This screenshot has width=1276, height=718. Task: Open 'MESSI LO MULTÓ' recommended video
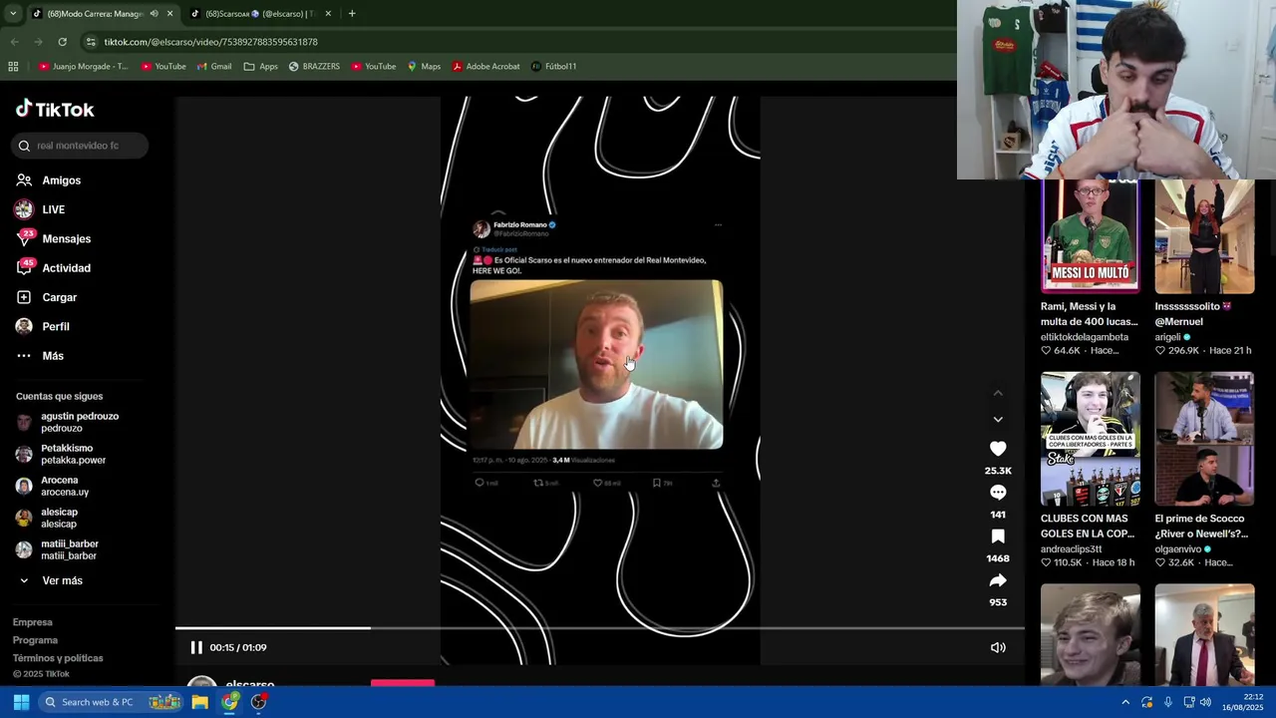[1091, 235]
